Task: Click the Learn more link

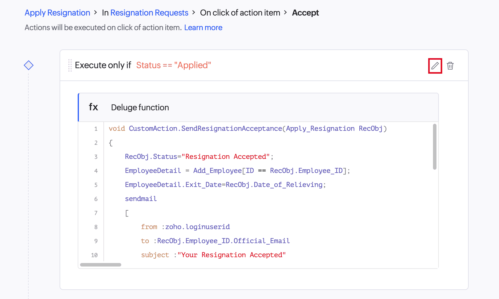Action: (x=203, y=28)
